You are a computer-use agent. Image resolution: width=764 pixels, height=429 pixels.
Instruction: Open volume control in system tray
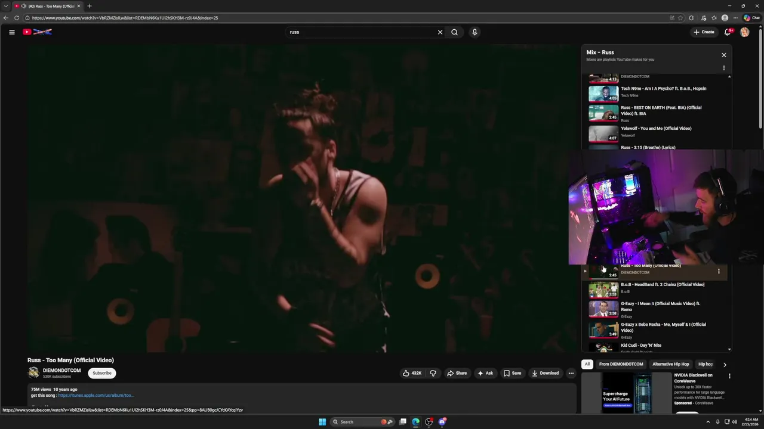(x=734, y=422)
